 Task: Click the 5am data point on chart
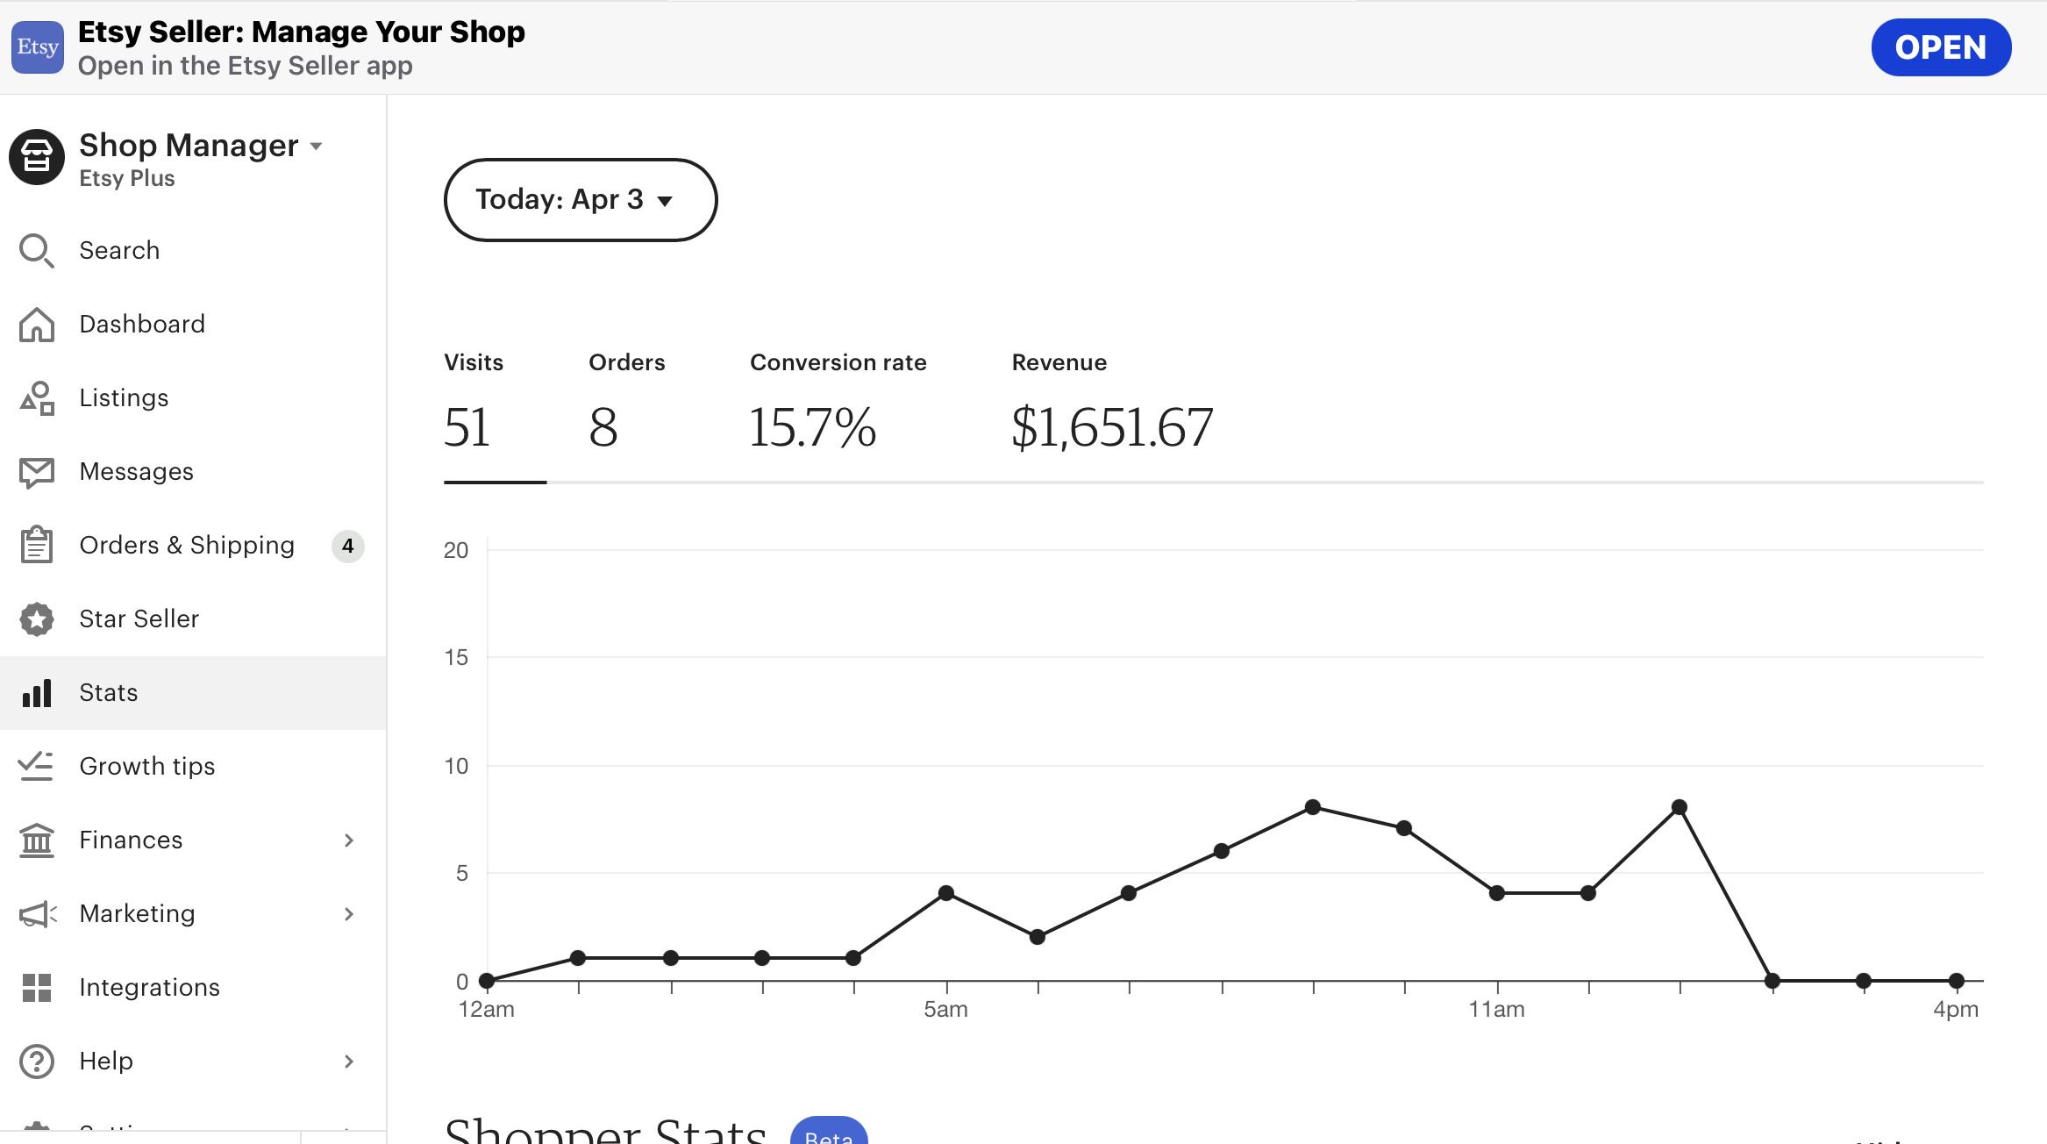coord(945,893)
